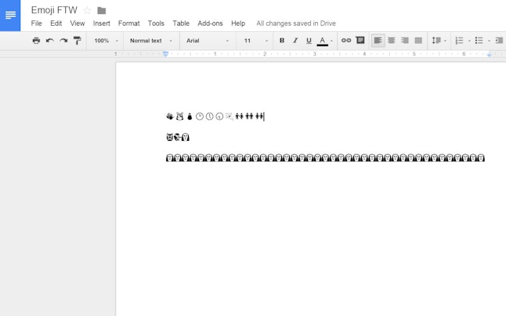Toggle underline formatting
Image resolution: width=506 pixels, height=316 pixels.
(x=309, y=41)
